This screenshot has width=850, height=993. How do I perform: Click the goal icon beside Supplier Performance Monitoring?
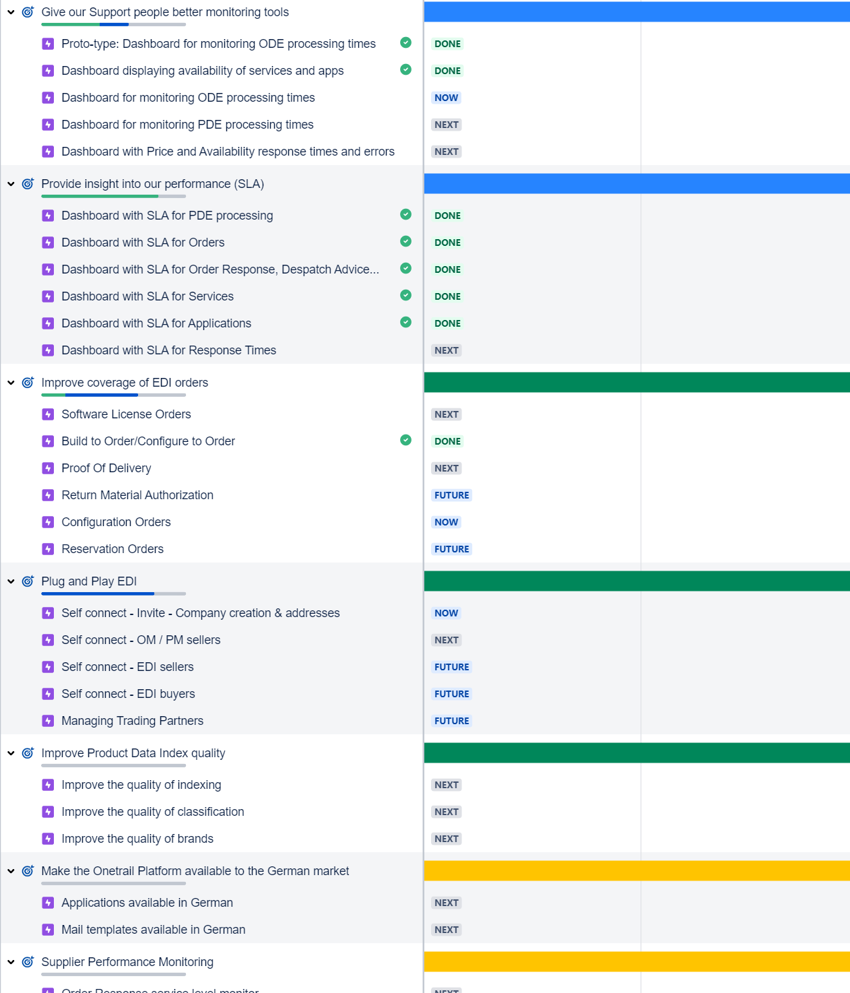tap(28, 962)
